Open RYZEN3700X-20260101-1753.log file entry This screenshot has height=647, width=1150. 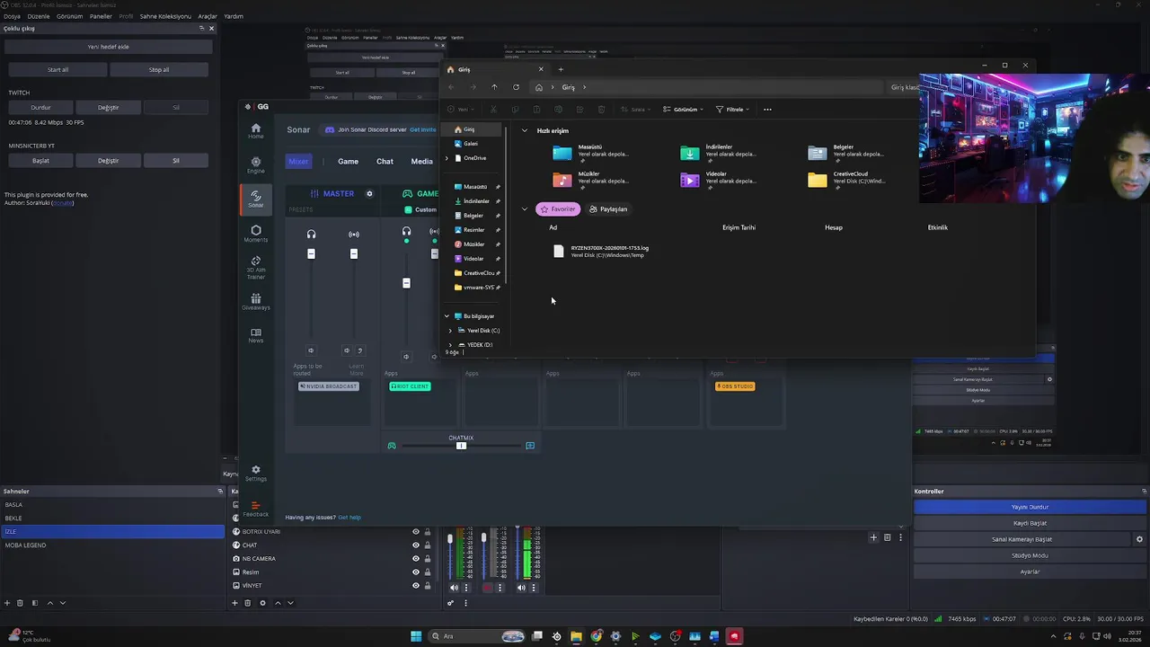602,252
